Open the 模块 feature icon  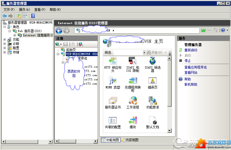click(133, 120)
